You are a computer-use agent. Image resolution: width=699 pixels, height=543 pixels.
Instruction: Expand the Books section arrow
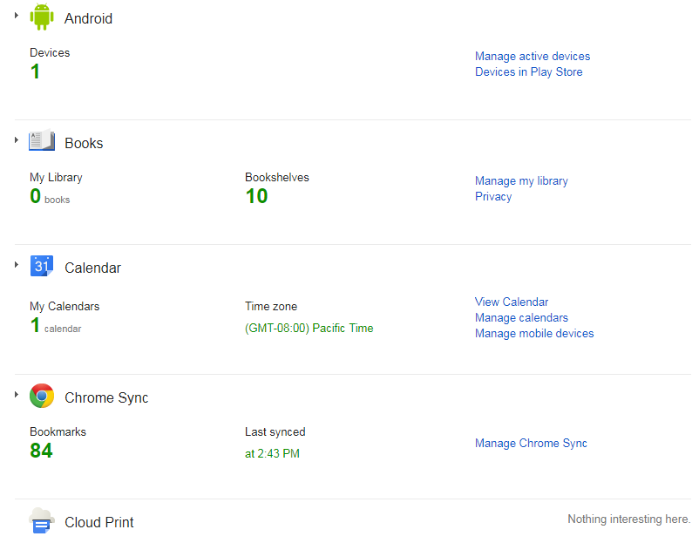coord(17,140)
